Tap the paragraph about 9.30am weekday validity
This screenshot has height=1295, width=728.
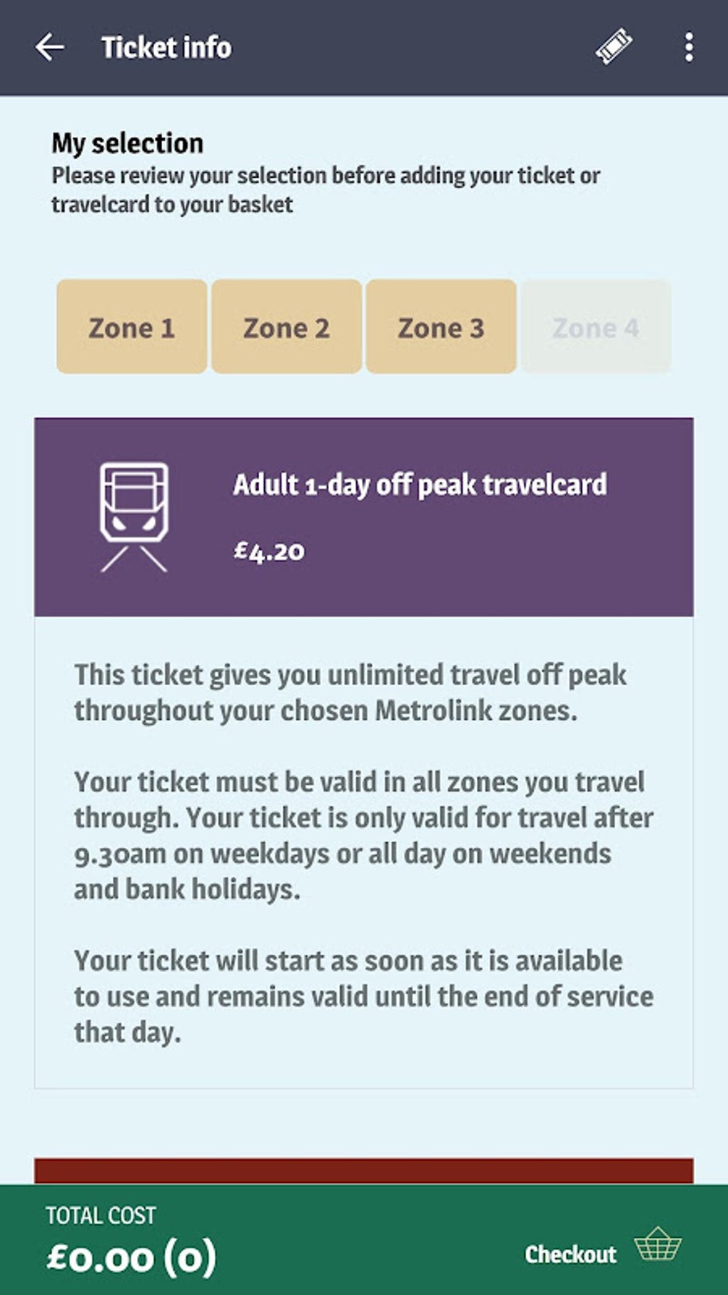[x=363, y=835]
